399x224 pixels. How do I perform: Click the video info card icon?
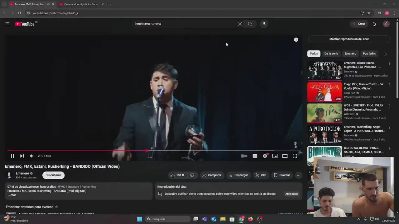[x=296, y=40]
